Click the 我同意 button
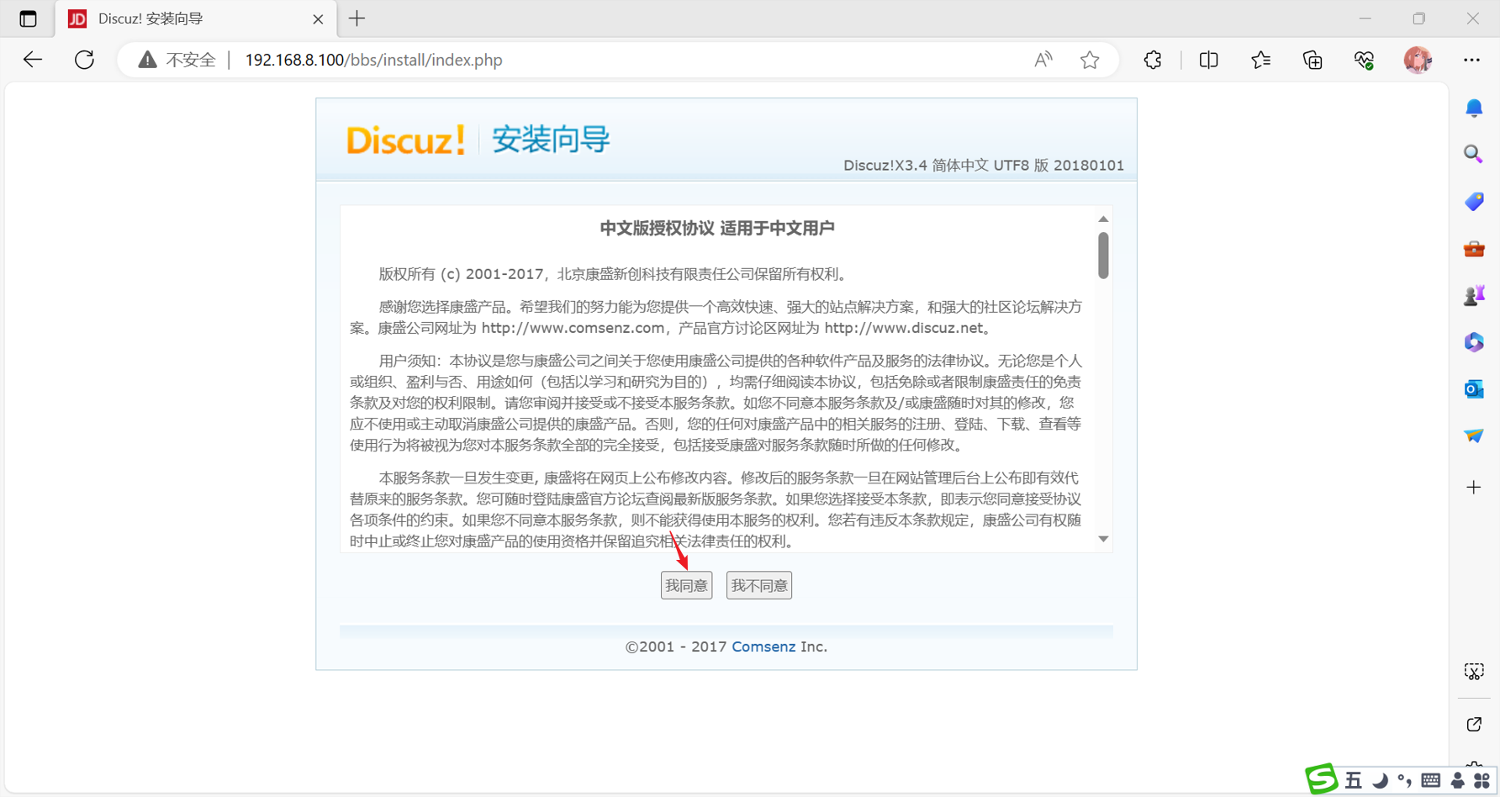This screenshot has width=1500, height=797. (686, 586)
